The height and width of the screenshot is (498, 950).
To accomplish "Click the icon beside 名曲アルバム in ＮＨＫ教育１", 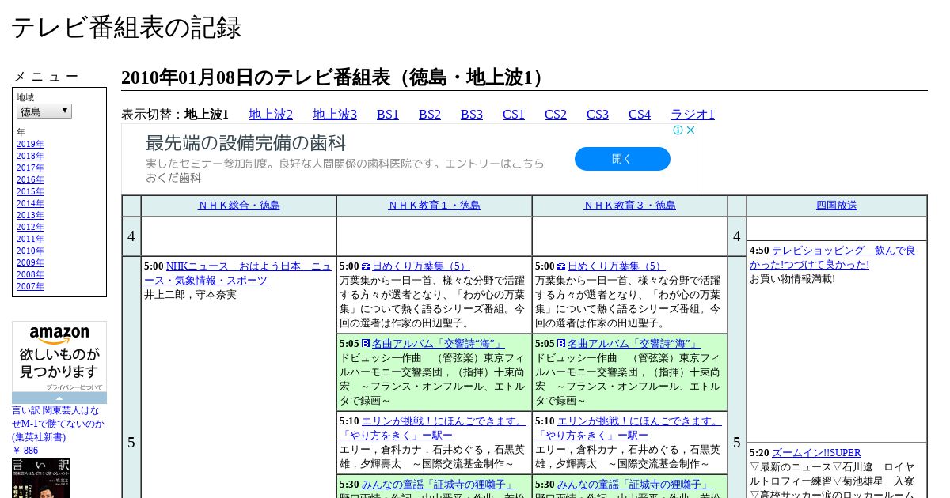I will tap(366, 344).
